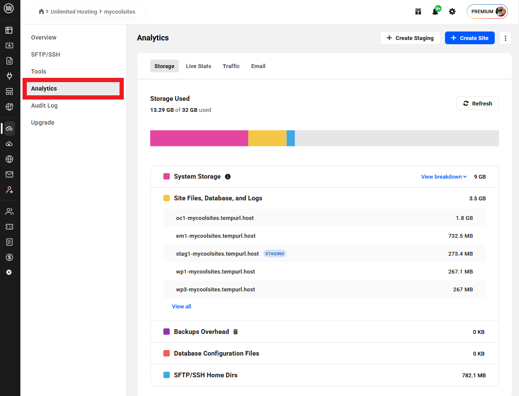Click the red Database Configuration color square
The height and width of the screenshot is (396, 519).
[x=167, y=353]
